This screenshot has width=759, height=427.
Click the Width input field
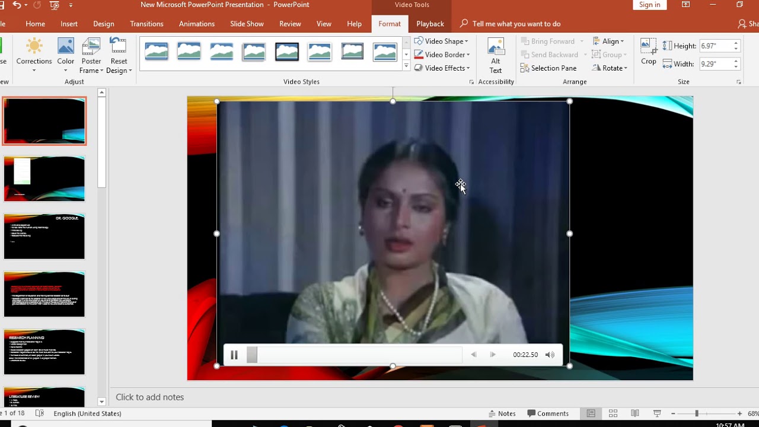[716, 63]
